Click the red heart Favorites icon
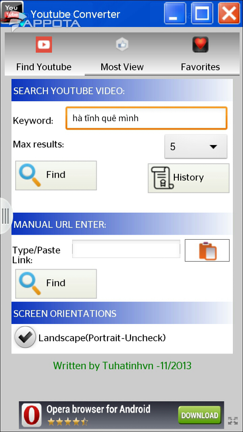 click(x=200, y=44)
